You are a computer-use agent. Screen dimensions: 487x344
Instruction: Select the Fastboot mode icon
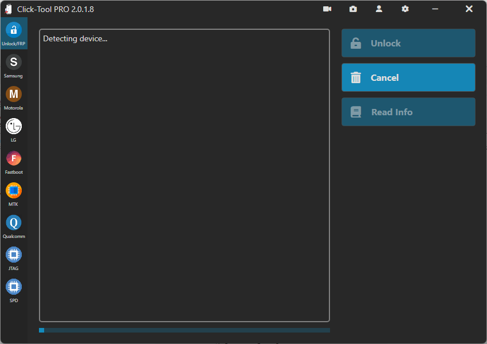coord(13,158)
